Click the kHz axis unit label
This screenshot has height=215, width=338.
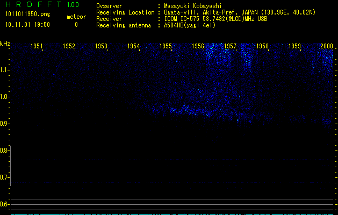[5, 44]
